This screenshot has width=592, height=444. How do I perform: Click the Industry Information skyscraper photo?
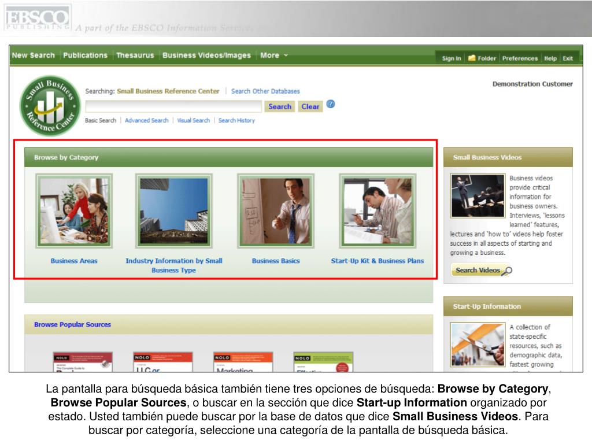(x=173, y=210)
